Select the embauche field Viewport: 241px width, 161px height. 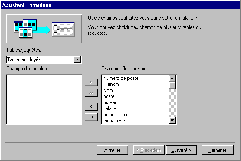click(x=114, y=121)
